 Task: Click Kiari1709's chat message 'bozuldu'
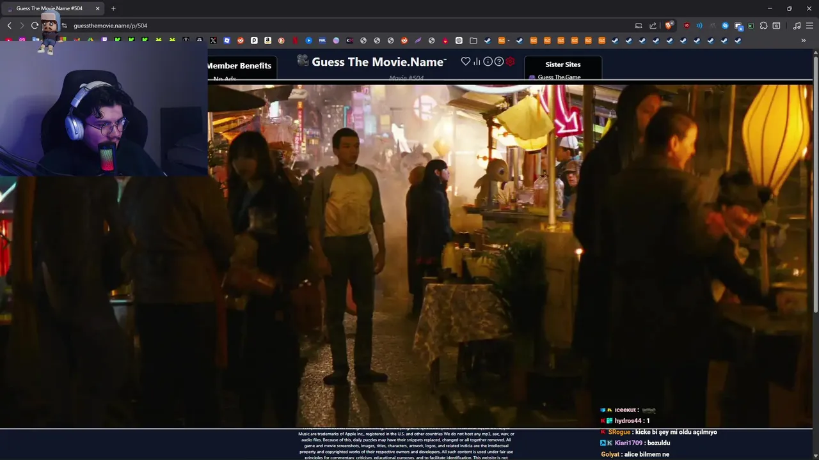tap(635, 443)
